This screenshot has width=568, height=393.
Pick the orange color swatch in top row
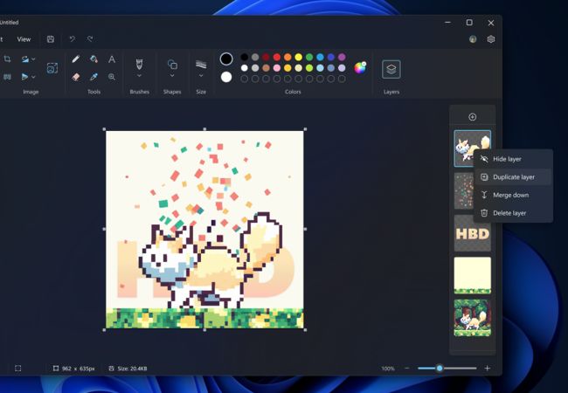287,57
